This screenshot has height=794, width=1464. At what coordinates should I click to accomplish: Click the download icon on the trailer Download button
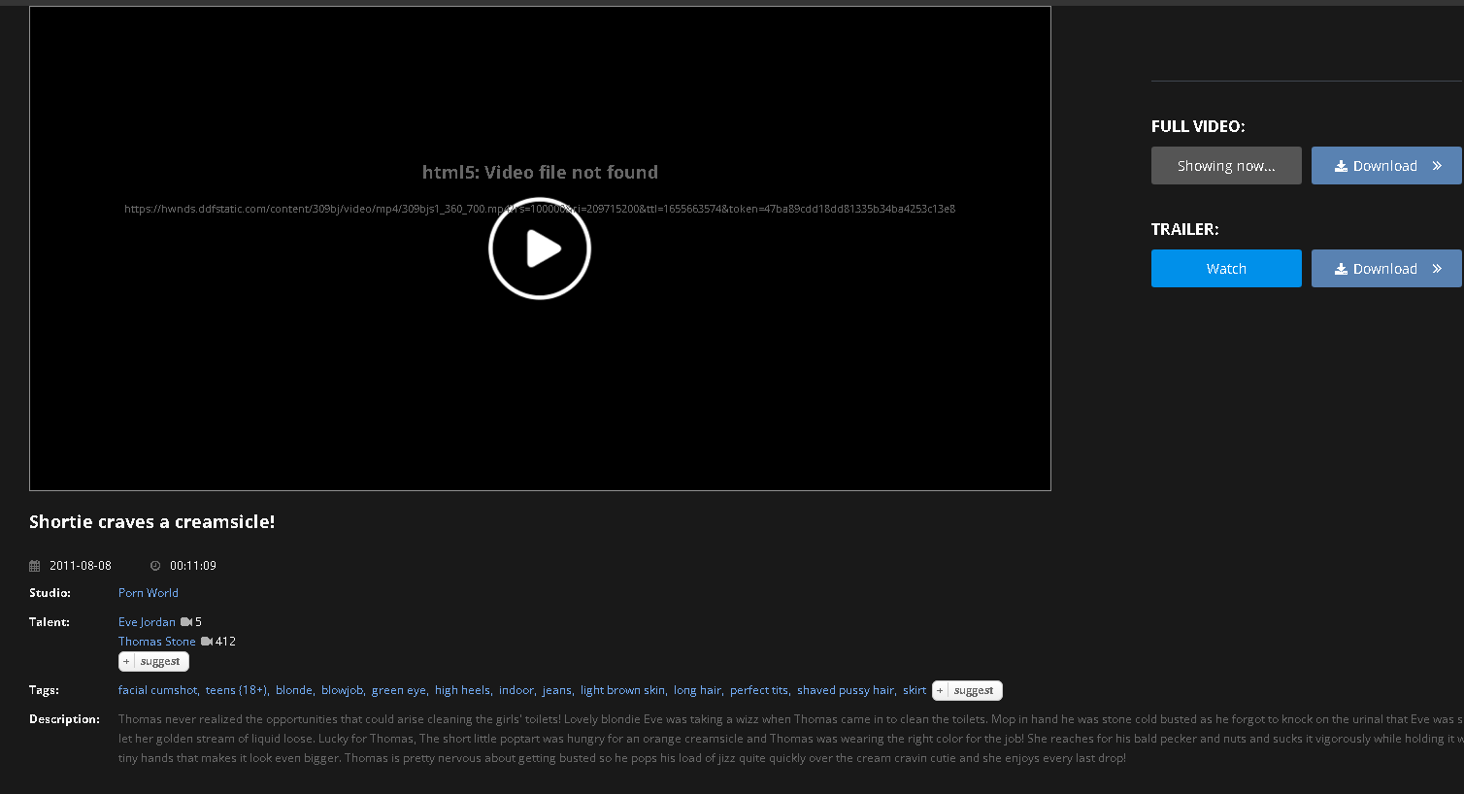pyautogui.click(x=1341, y=269)
